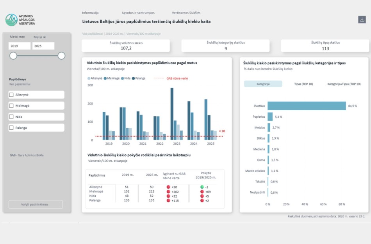The width and height of the screenshot is (371, 244).
Task: Switch to Tipas (TOP 10) tab
Action: [x=303, y=84]
